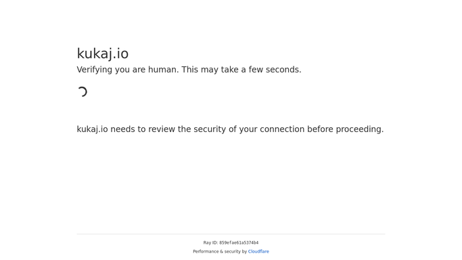462x260 pixels.
Task: Click the word review in the paragraph
Action: (x=162, y=129)
